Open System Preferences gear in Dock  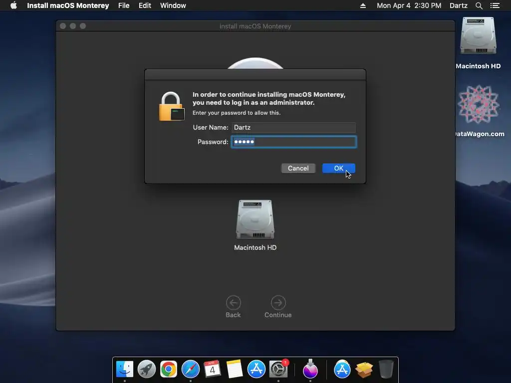278,370
